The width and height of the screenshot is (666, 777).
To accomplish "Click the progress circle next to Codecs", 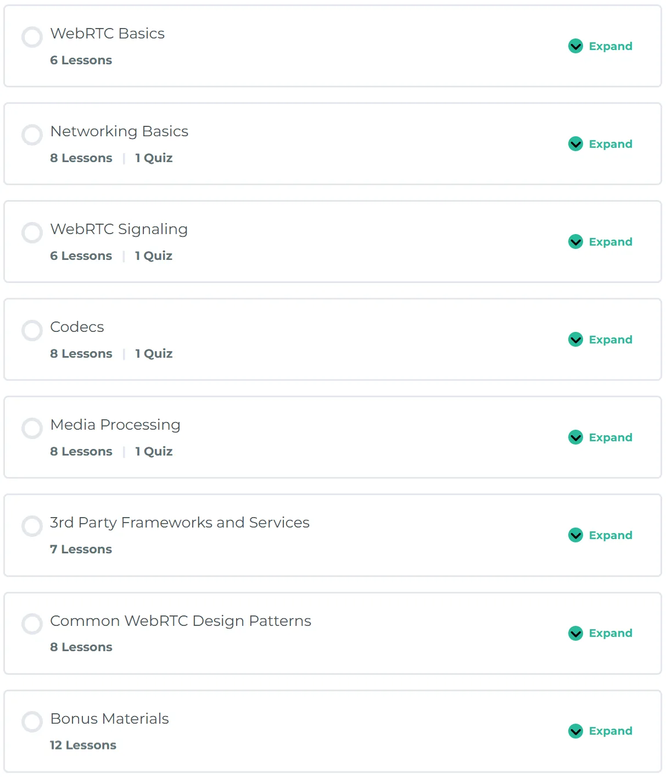I will (32, 330).
